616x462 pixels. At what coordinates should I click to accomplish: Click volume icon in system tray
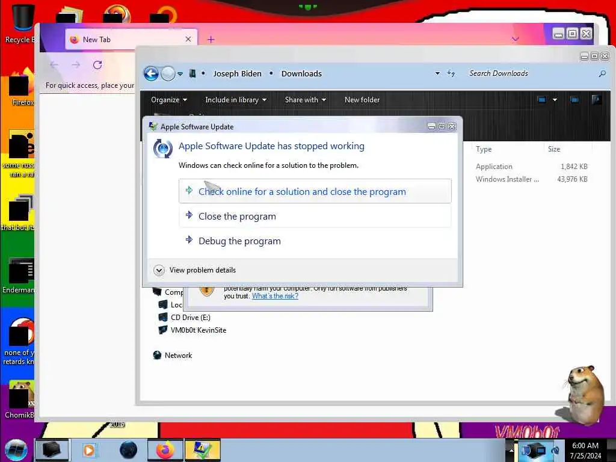555,450
